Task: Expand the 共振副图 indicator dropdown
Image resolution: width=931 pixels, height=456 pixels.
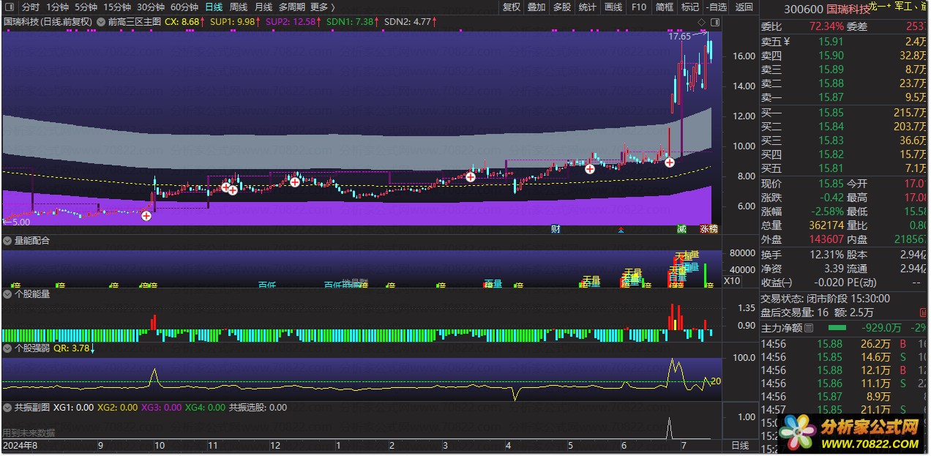Action: (x=7, y=407)
